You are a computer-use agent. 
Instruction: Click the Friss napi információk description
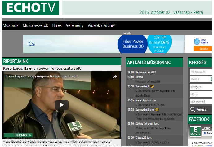[148, 82]
